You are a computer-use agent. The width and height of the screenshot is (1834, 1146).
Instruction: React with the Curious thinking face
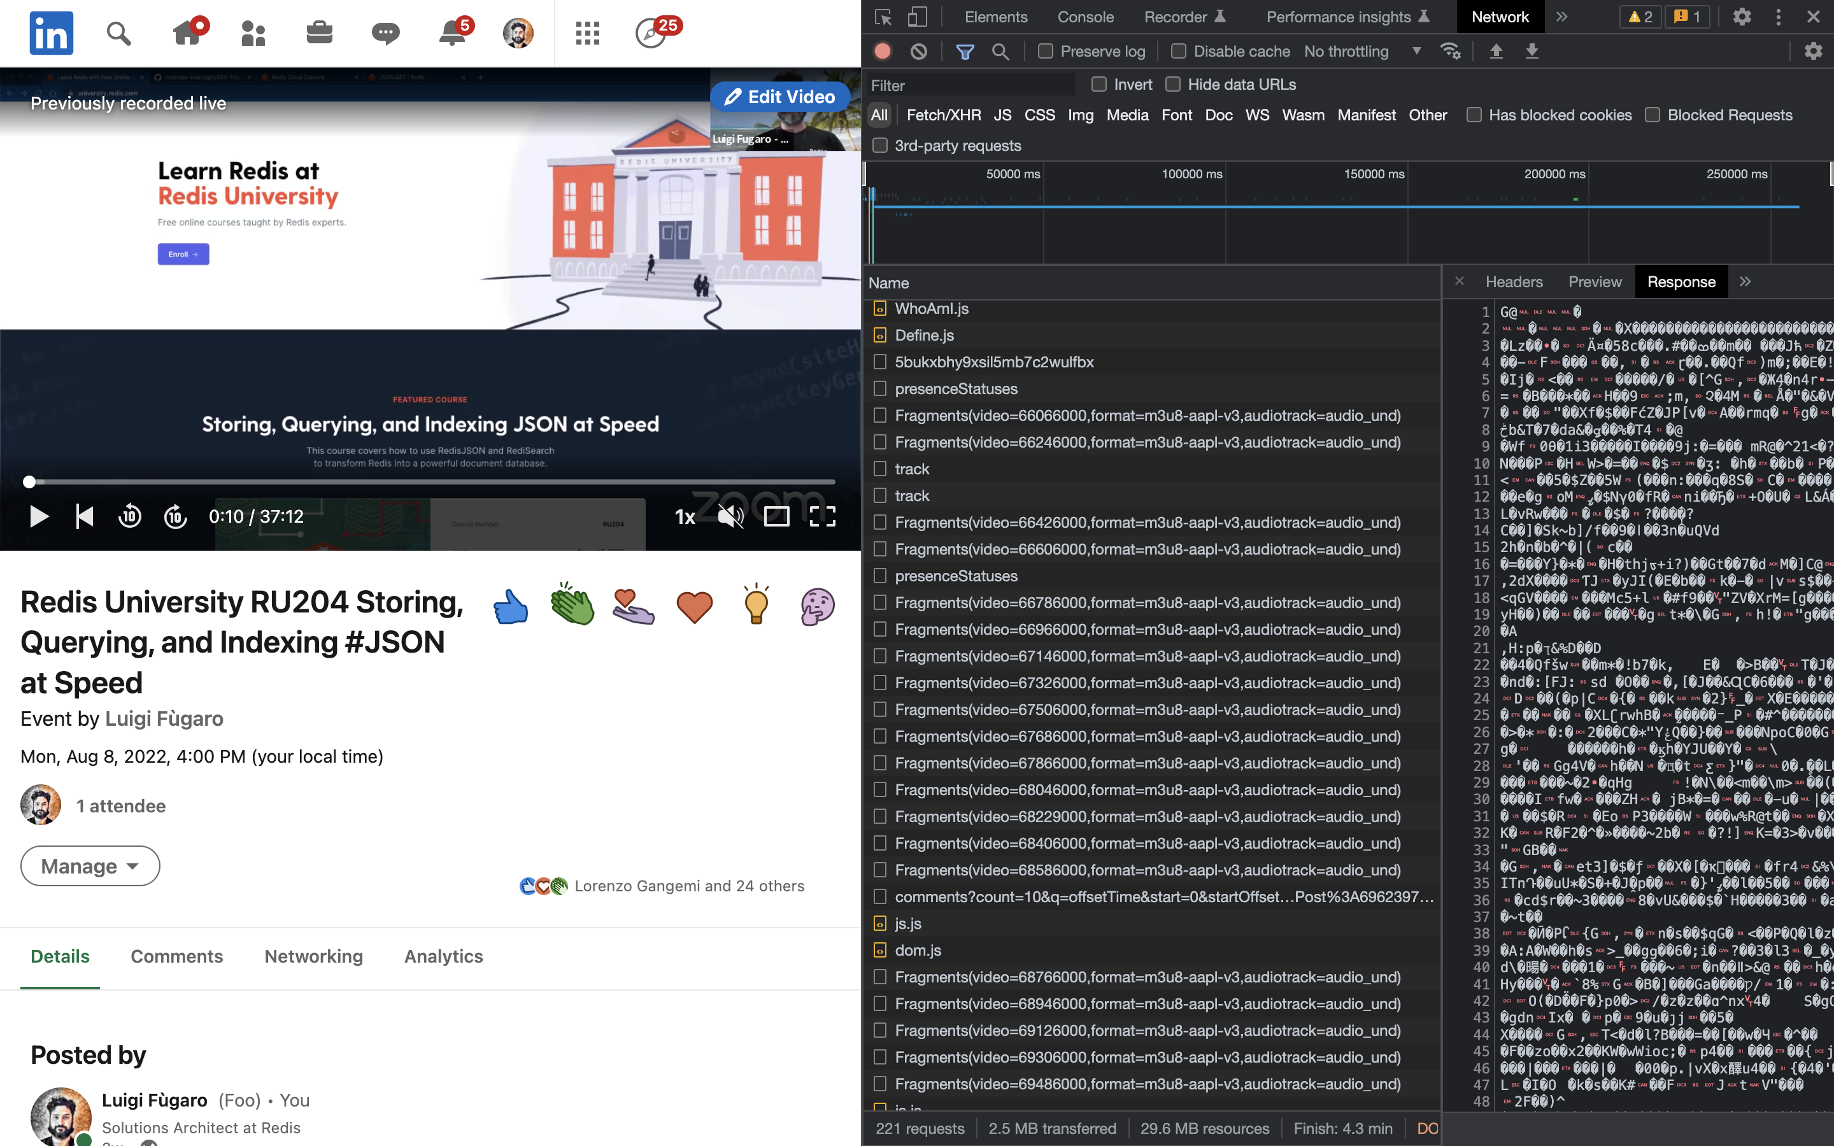(818, 607)
